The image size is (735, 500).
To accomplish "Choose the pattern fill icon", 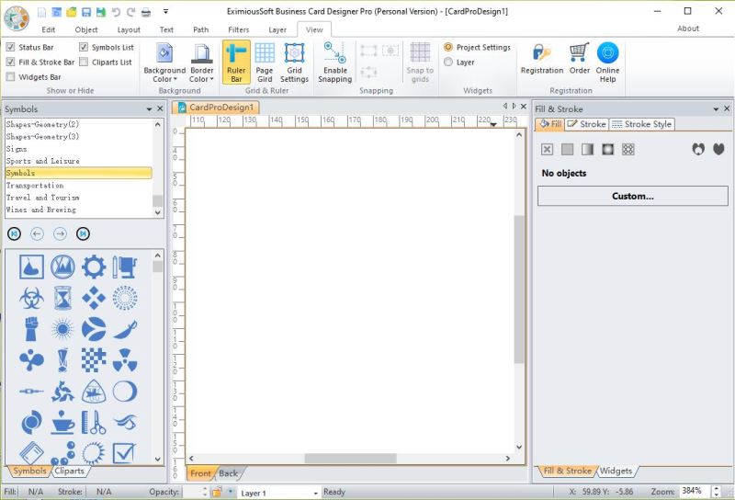I will tap(628, 149).
